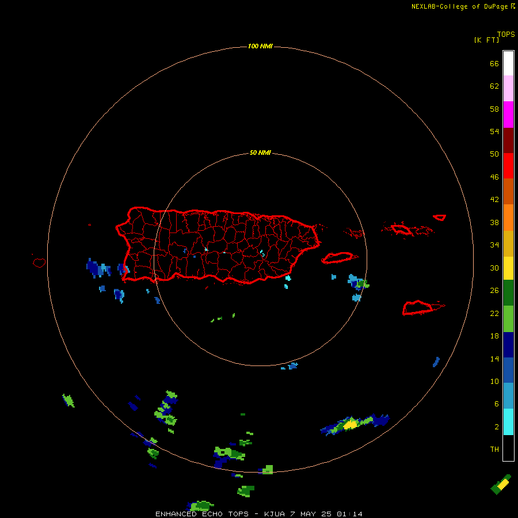518x518 pixels.
Task: Click the yellow echo core southeast of Puerto Rico
Action: [x=351, y=424]
